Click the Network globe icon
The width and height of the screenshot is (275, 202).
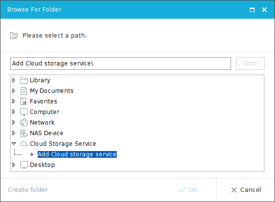tap(24, 123)
